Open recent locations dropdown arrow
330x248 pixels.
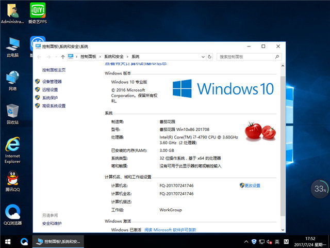[x=56, y=57]
